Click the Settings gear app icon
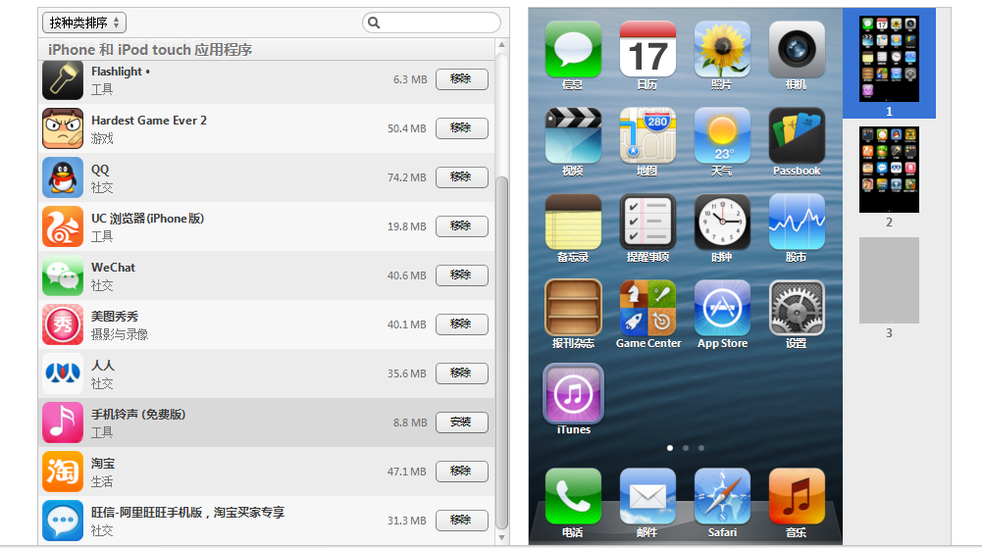This screenshot has width=982, height=548. 796,308
